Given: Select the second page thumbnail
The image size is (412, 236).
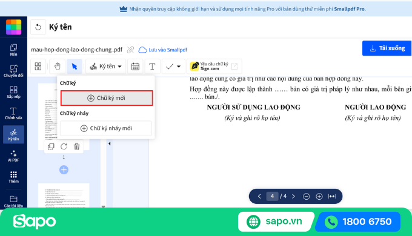Looking at the screenshot, I should [x=64, y=195].
